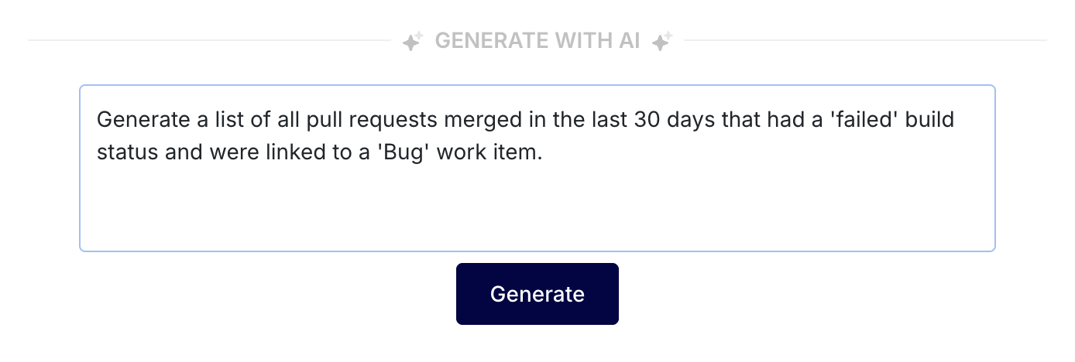Click the sparkle icon right of GENERATE WITH AI

click(661, 41)
